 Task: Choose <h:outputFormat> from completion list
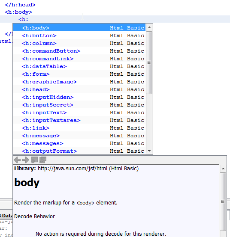79,151
